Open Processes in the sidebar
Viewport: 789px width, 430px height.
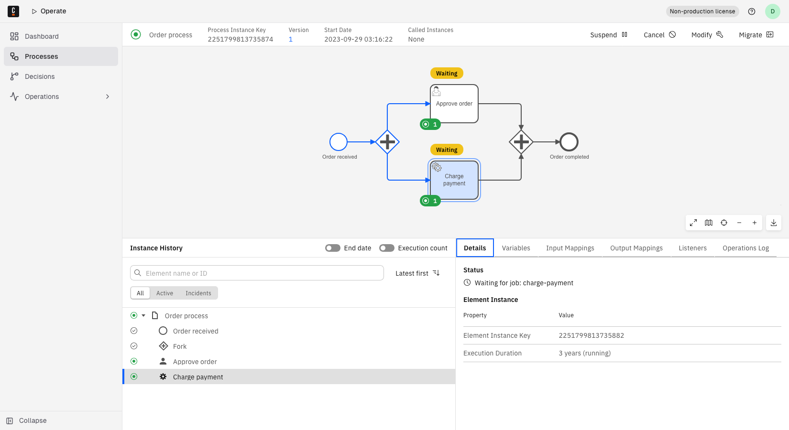[61, 56]
